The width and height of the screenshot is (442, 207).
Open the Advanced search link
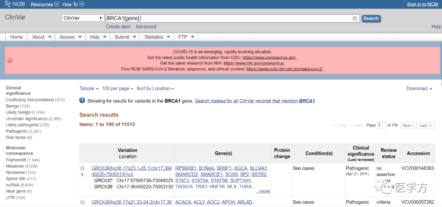146,27
